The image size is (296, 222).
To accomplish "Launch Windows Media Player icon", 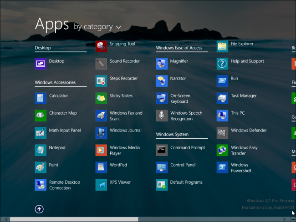I will [x=101, y=150].
